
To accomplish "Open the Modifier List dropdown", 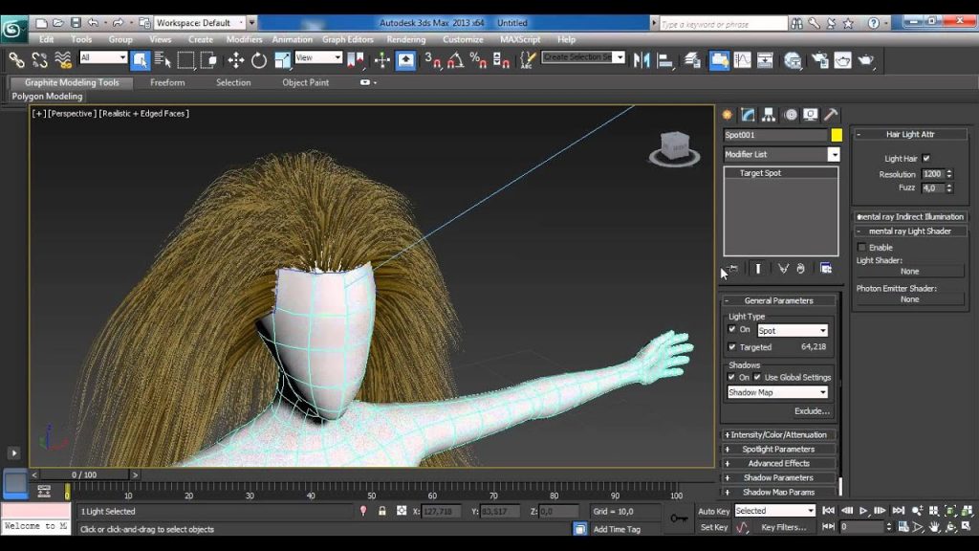I will pyautogui.click(x=833, y=154).
